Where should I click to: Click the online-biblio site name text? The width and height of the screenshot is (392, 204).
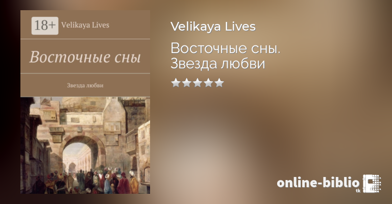tap(318, 183)
